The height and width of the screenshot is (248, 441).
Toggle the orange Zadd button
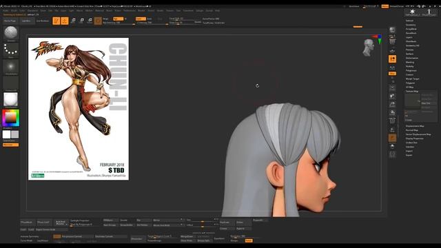[x=141, y=19]
